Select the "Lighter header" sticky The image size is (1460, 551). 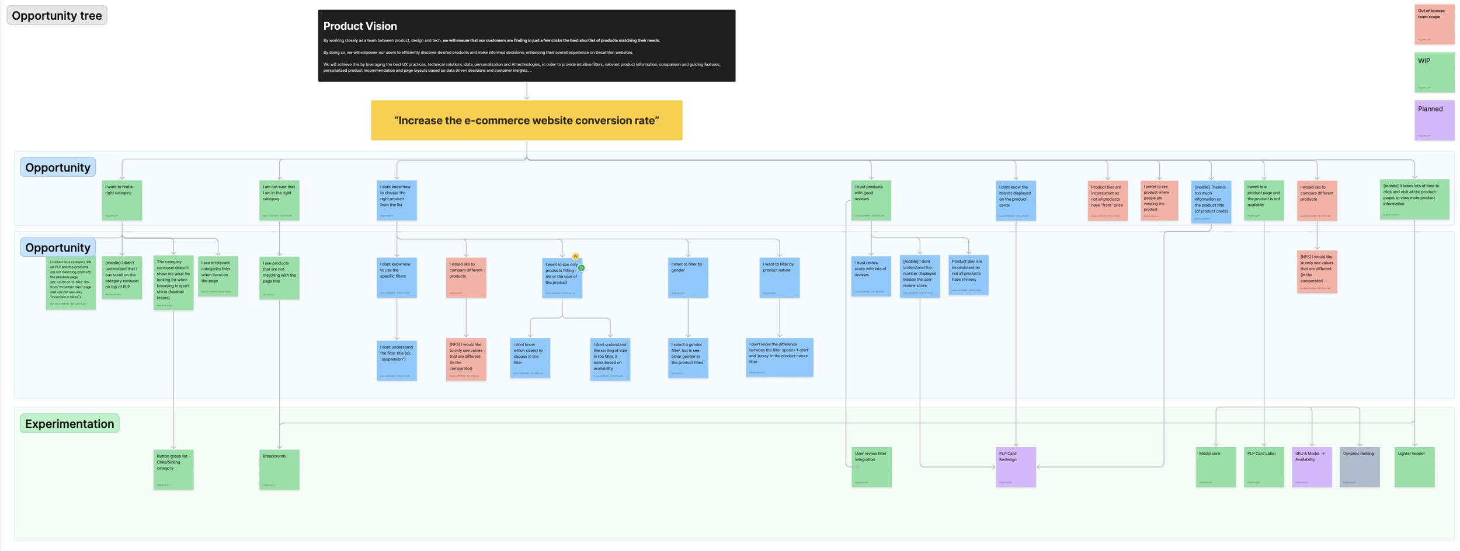click(1414, 467)
